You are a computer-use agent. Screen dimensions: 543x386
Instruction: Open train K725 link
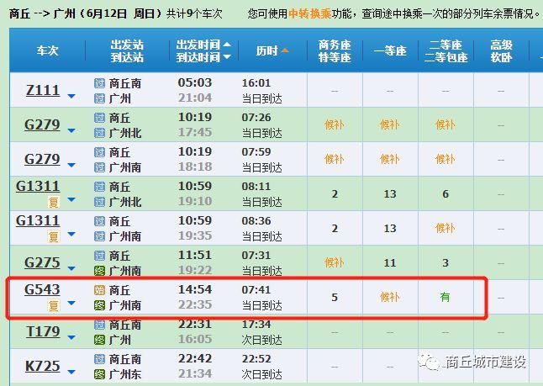[43, 366]
